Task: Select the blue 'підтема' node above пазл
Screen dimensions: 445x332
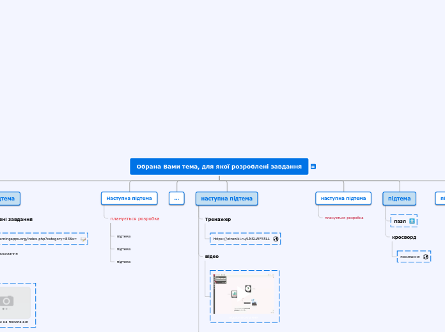Action: coord(400,199)
